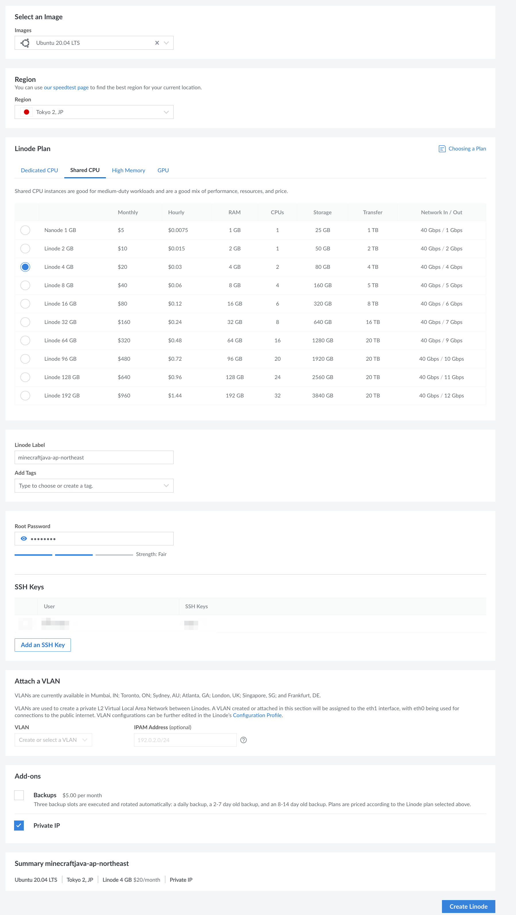This screenshot has width=516, height=915.
Task: Select the Linode 4 GB radio button
Action: pyautogui.click(x=25, y=267)
